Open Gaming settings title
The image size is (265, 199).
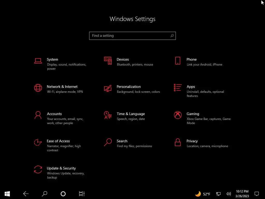tap(193, 114)
